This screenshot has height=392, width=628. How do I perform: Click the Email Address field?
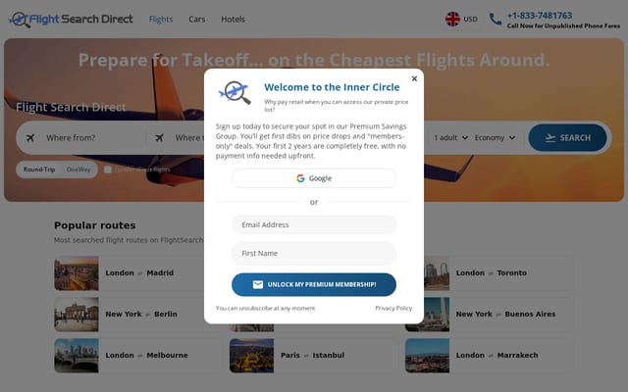314,224
